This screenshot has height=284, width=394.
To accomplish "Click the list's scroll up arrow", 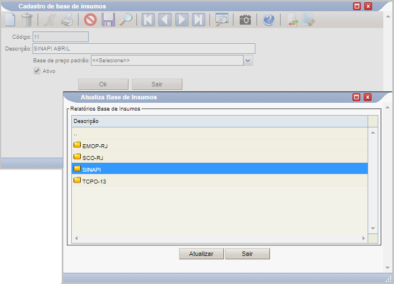I will 373,132.
